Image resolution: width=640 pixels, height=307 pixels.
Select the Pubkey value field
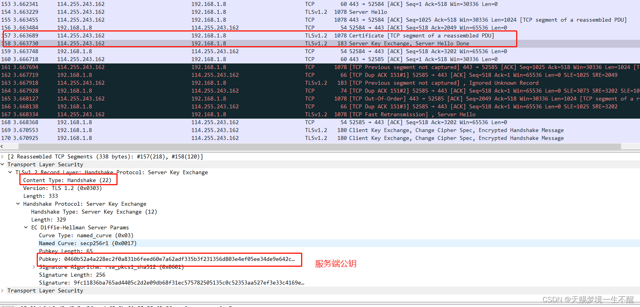(167, 259)
